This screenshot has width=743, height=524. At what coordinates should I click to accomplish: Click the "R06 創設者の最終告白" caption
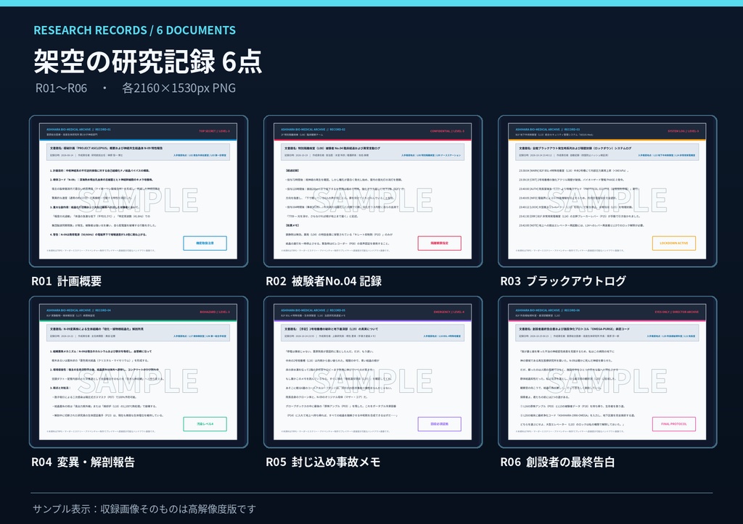point(558,462)
